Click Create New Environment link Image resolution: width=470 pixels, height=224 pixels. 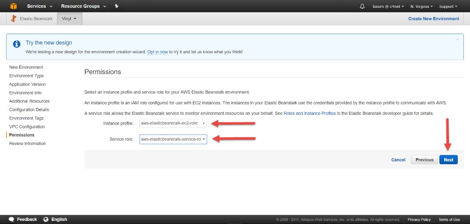point(433,19)
